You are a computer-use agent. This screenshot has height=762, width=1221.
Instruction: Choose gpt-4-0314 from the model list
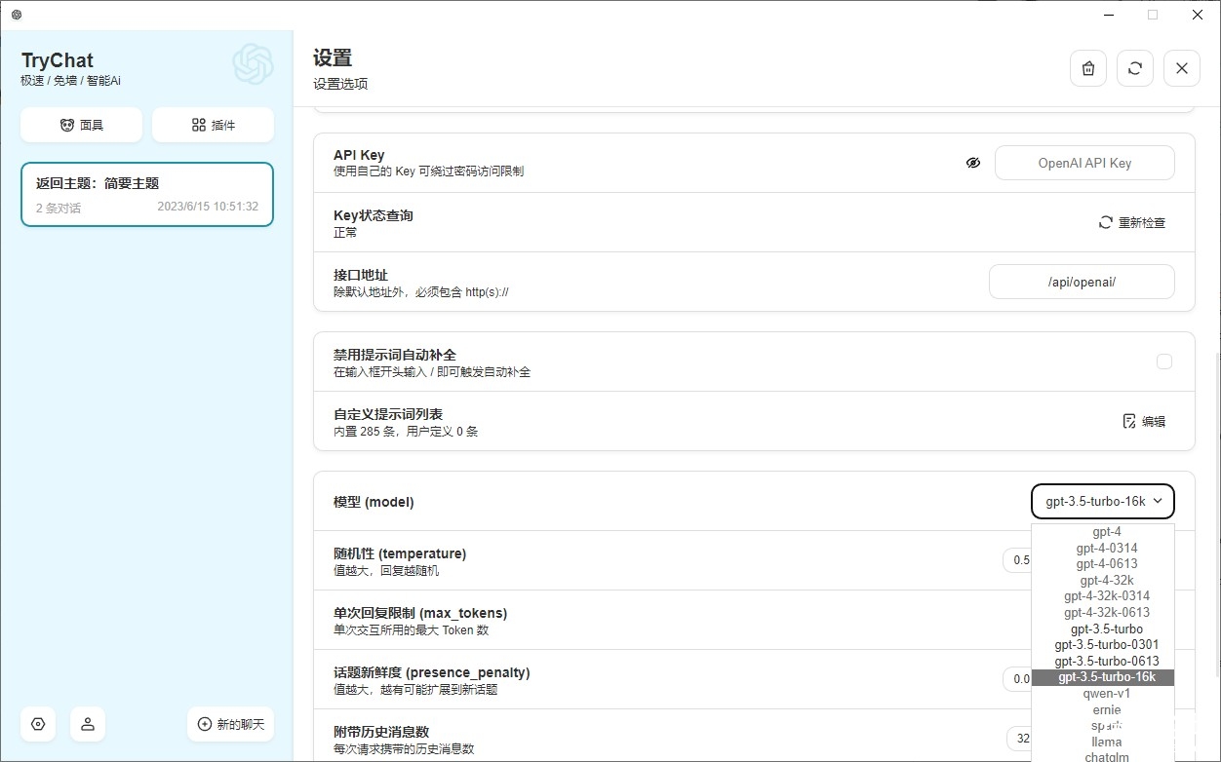coord(1103,548)
